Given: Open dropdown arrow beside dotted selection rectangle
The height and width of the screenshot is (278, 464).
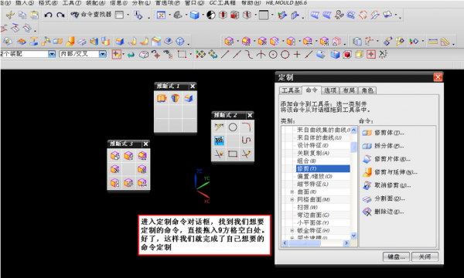Looking at the screenshot, I should pos(190,54).
